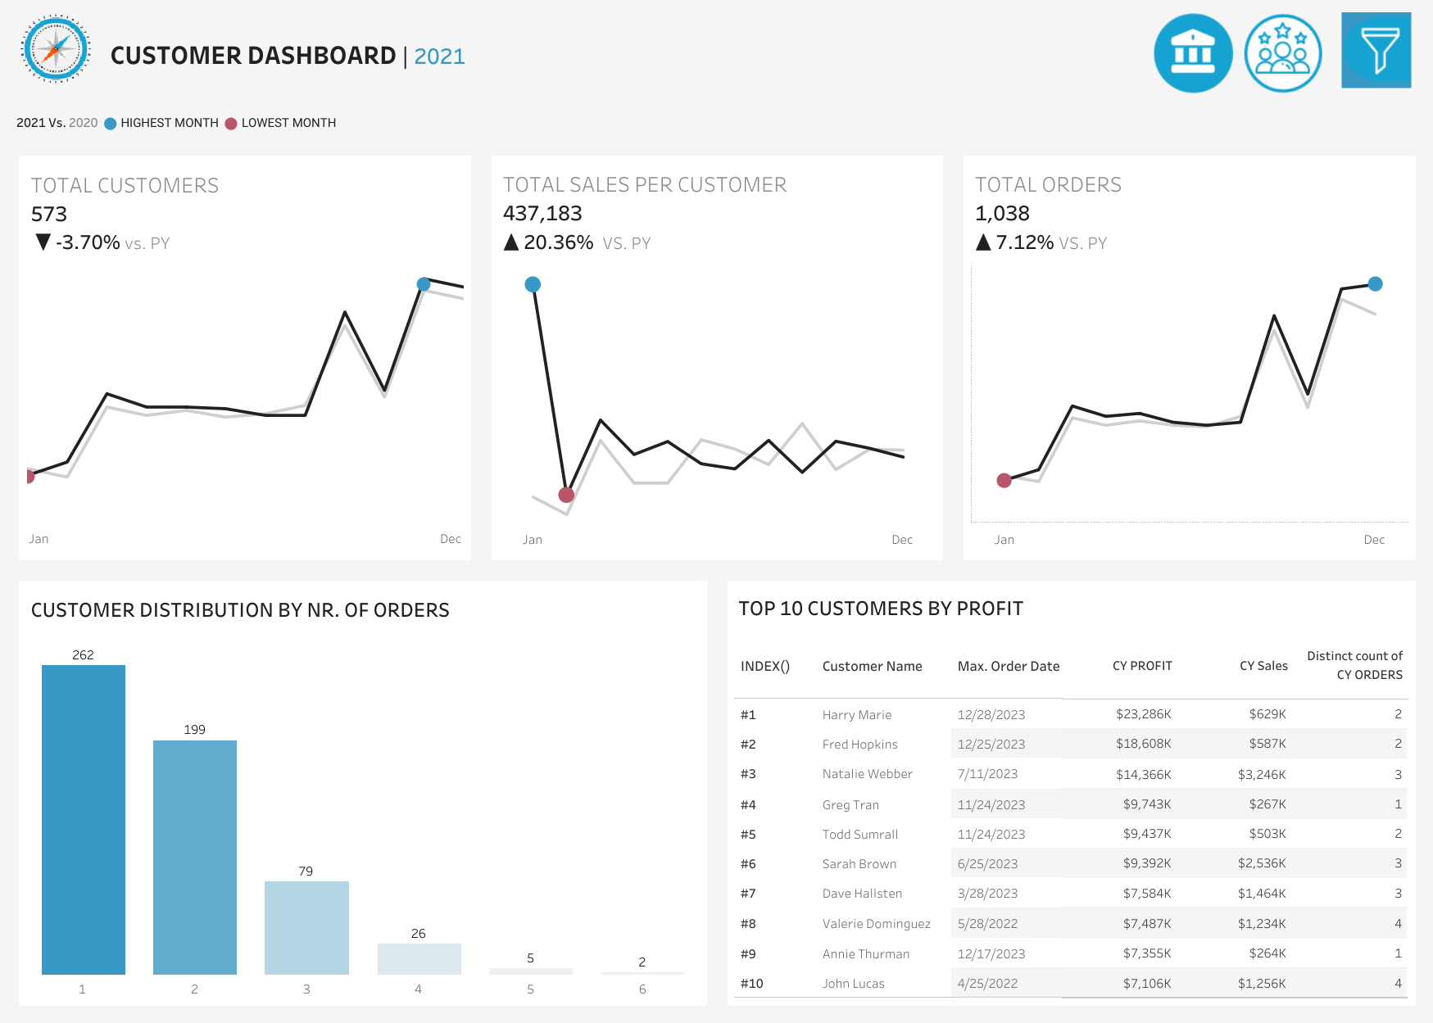Select the bar with 262 customers
The image size is (1433, 1023).
pyautogui.click(x=84, y=819)
